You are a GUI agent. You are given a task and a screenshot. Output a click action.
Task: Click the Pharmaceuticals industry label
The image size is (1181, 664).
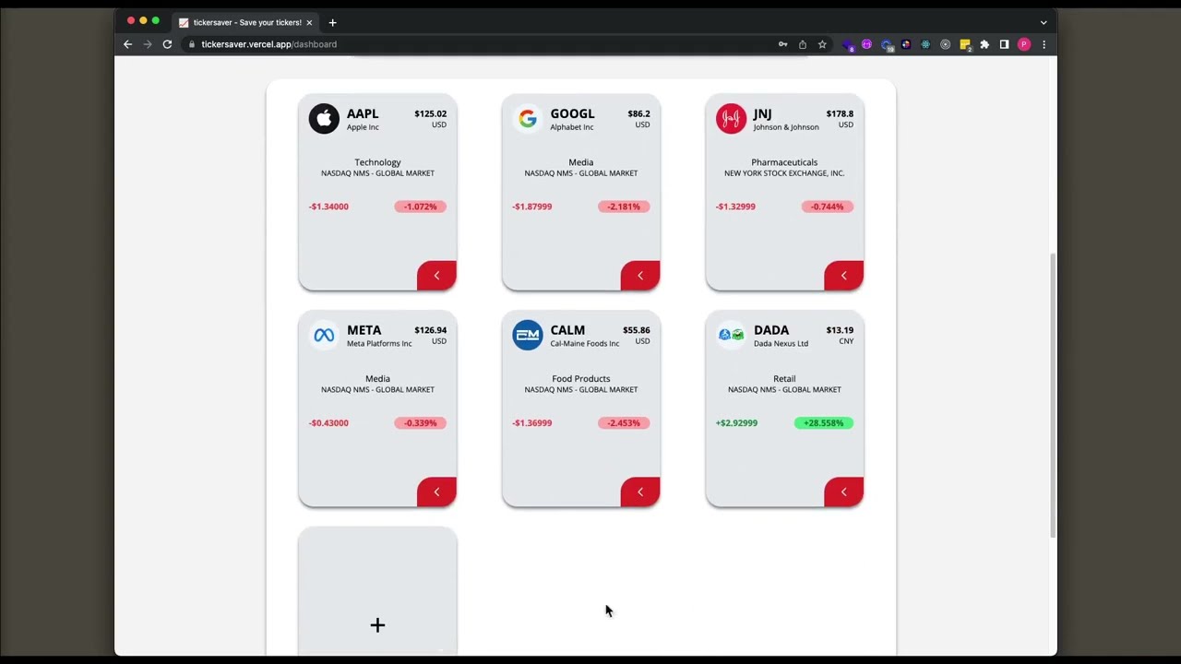coord(784,162)
